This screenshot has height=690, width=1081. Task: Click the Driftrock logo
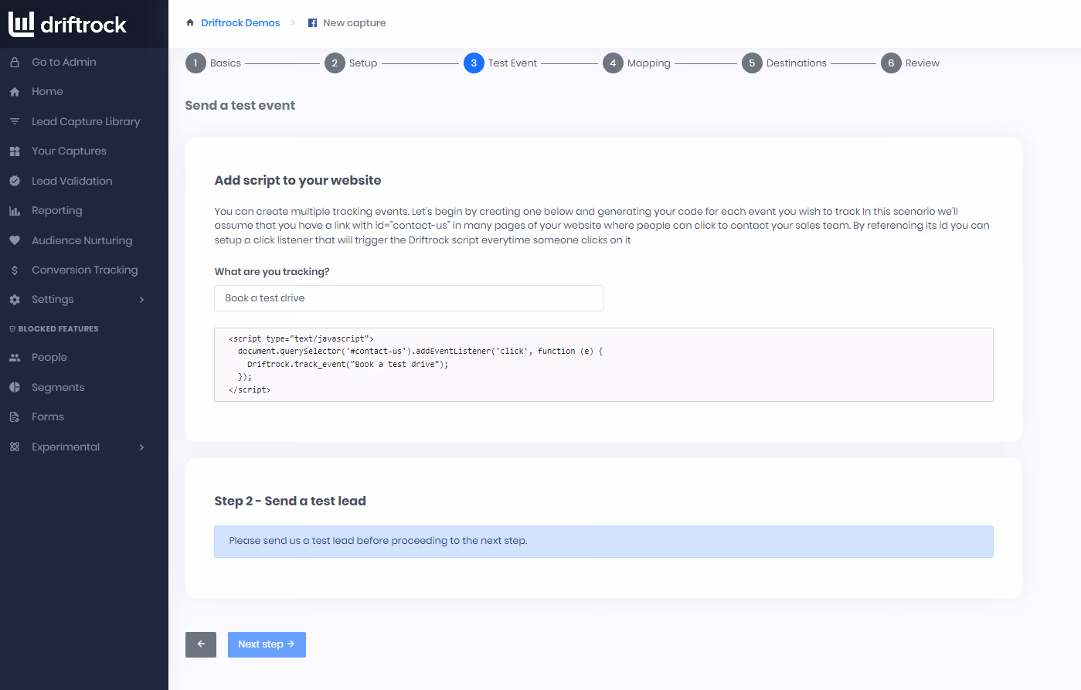(x=67, y=24)
